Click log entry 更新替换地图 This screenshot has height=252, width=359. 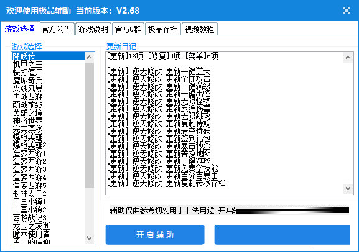pos(159,153)
